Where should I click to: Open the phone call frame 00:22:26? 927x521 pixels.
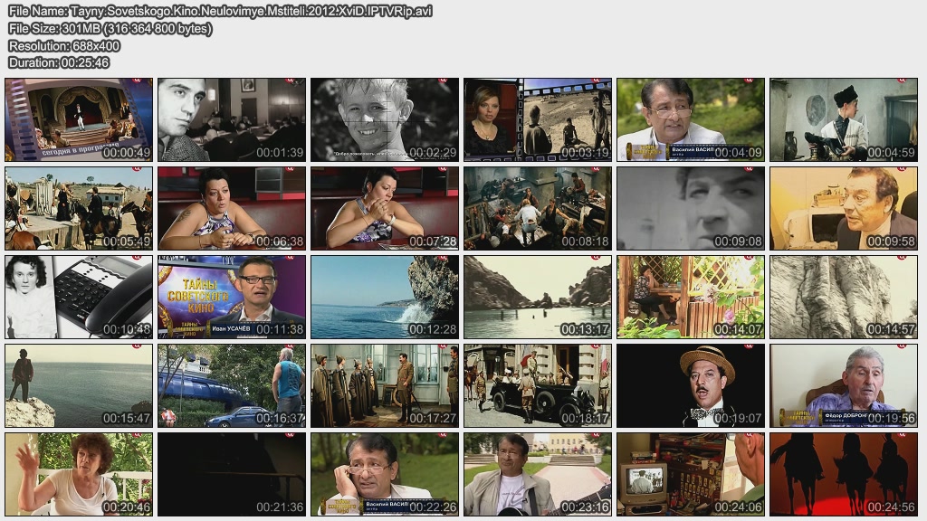[x=385, y=474]
